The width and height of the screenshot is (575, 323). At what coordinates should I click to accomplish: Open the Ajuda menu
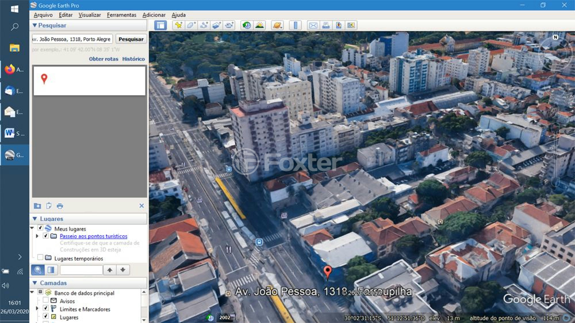[179, 15]
